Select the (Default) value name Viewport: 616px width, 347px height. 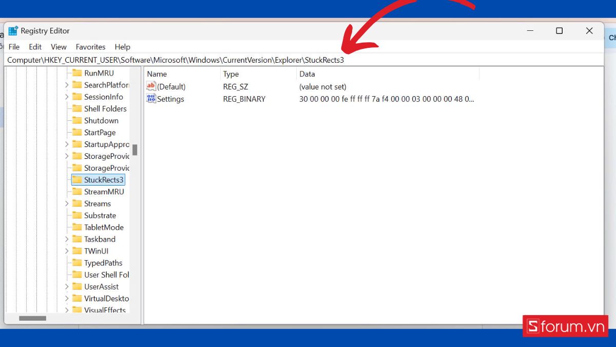pos(171,86)
